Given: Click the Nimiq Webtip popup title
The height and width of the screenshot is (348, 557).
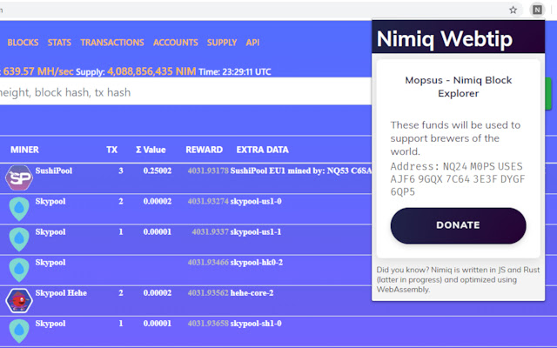Looking at the screenshot, I should [x=445, y=38].
